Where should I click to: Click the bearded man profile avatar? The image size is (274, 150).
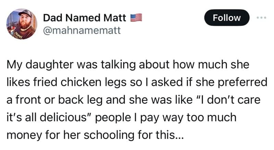point(22,23)
